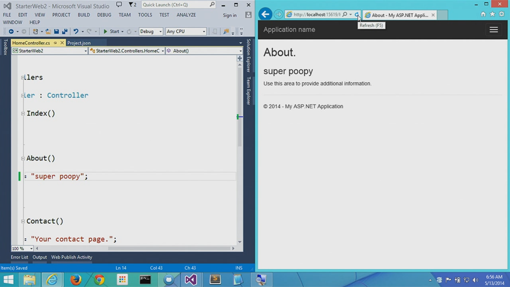Close the About browser tab
Viewport: 510px width, 287px height.
433,15
